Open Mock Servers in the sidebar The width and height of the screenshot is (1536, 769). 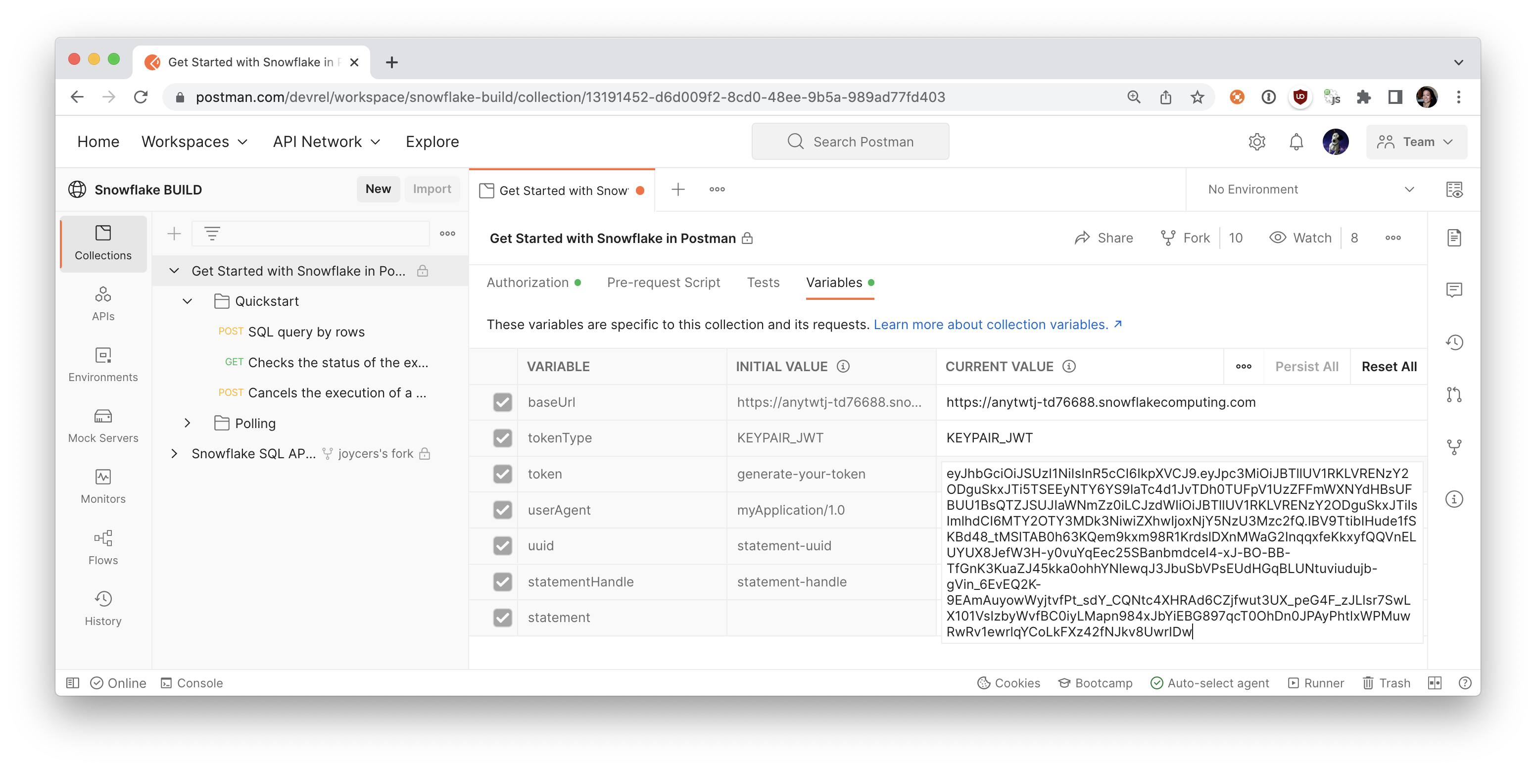pos(102,425)
